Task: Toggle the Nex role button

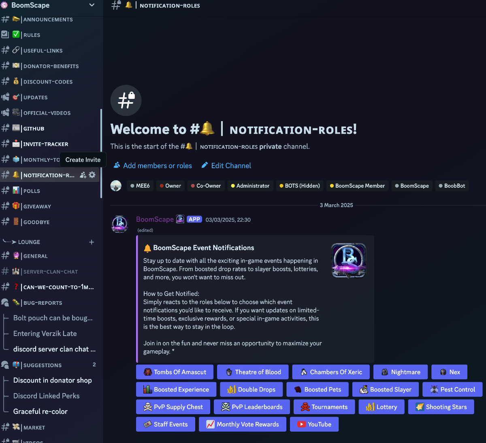Action: click(x=450, y=372)
